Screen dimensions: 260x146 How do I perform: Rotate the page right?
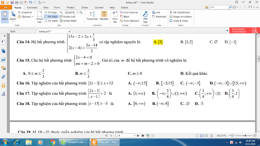click(68, 21)
